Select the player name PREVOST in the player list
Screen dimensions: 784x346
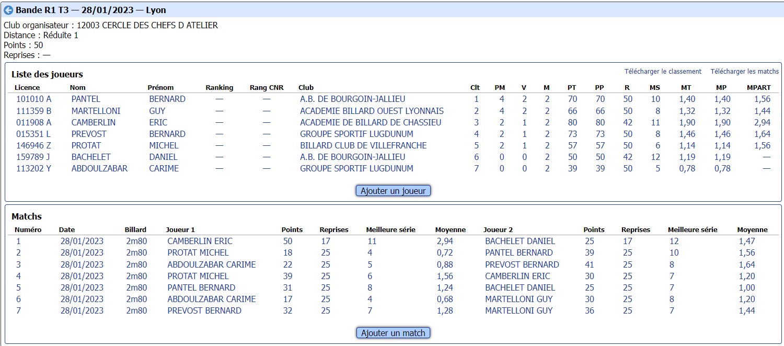pyautogui.click(x=89, y=134)
